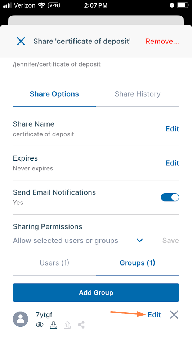Click the Add Group button
This screenshot has width=192, height=343.
point(96,292)
